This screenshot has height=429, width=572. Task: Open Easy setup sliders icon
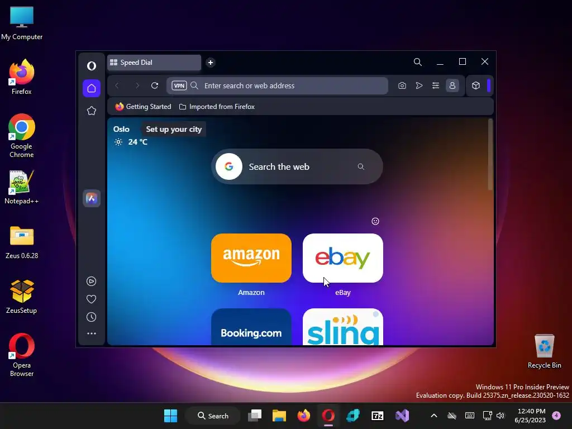click(x=436, y=85)
